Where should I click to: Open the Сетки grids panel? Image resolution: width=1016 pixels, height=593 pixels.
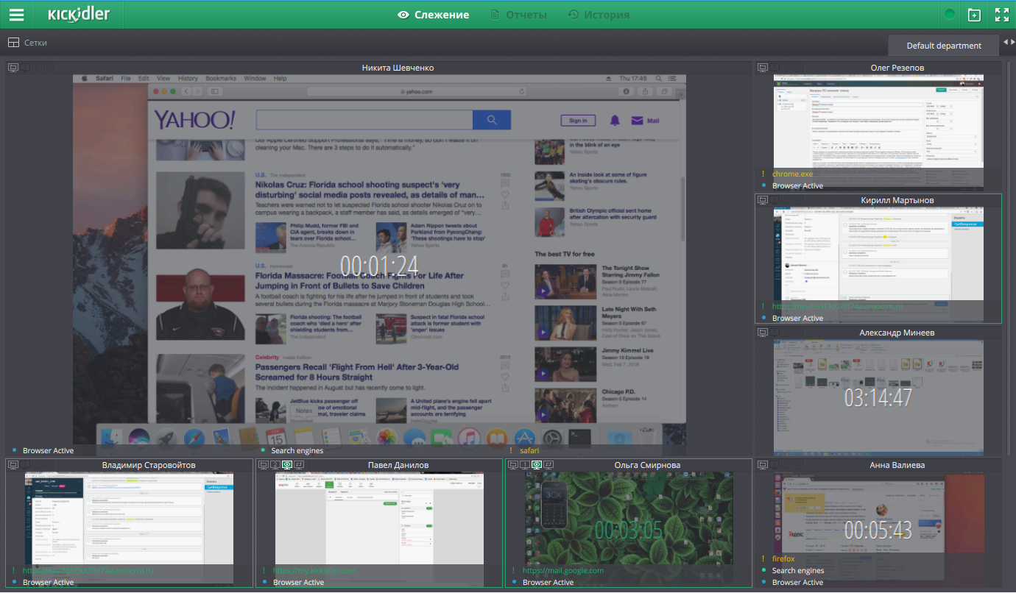[27, 43]
